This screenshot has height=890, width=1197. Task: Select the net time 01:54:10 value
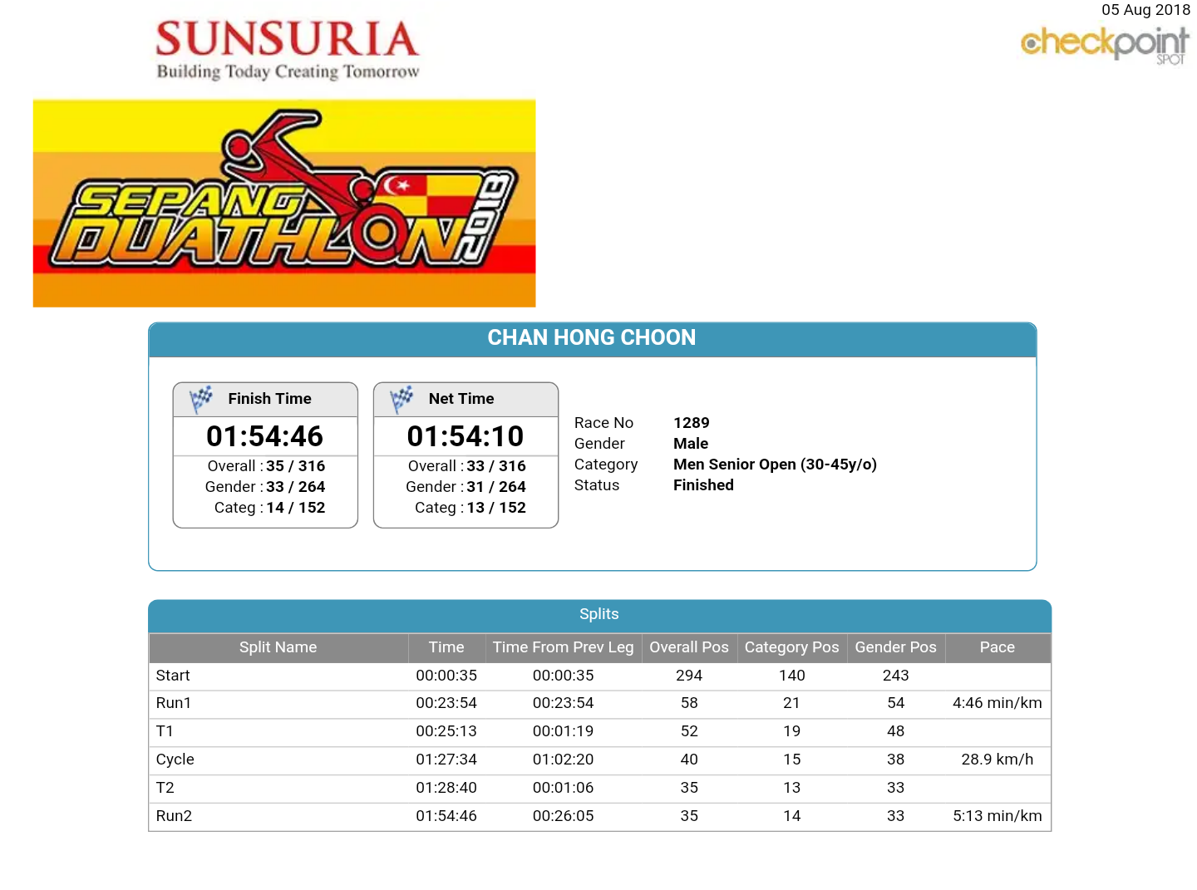(465, 436)
